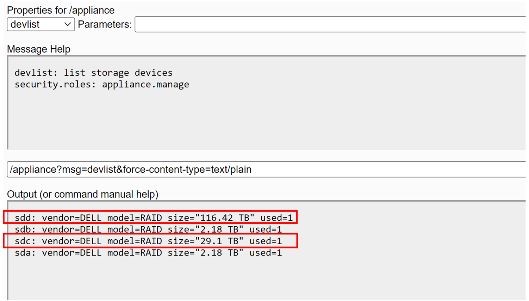
Task: Select the sdc device output line
Action: (148, 241)
